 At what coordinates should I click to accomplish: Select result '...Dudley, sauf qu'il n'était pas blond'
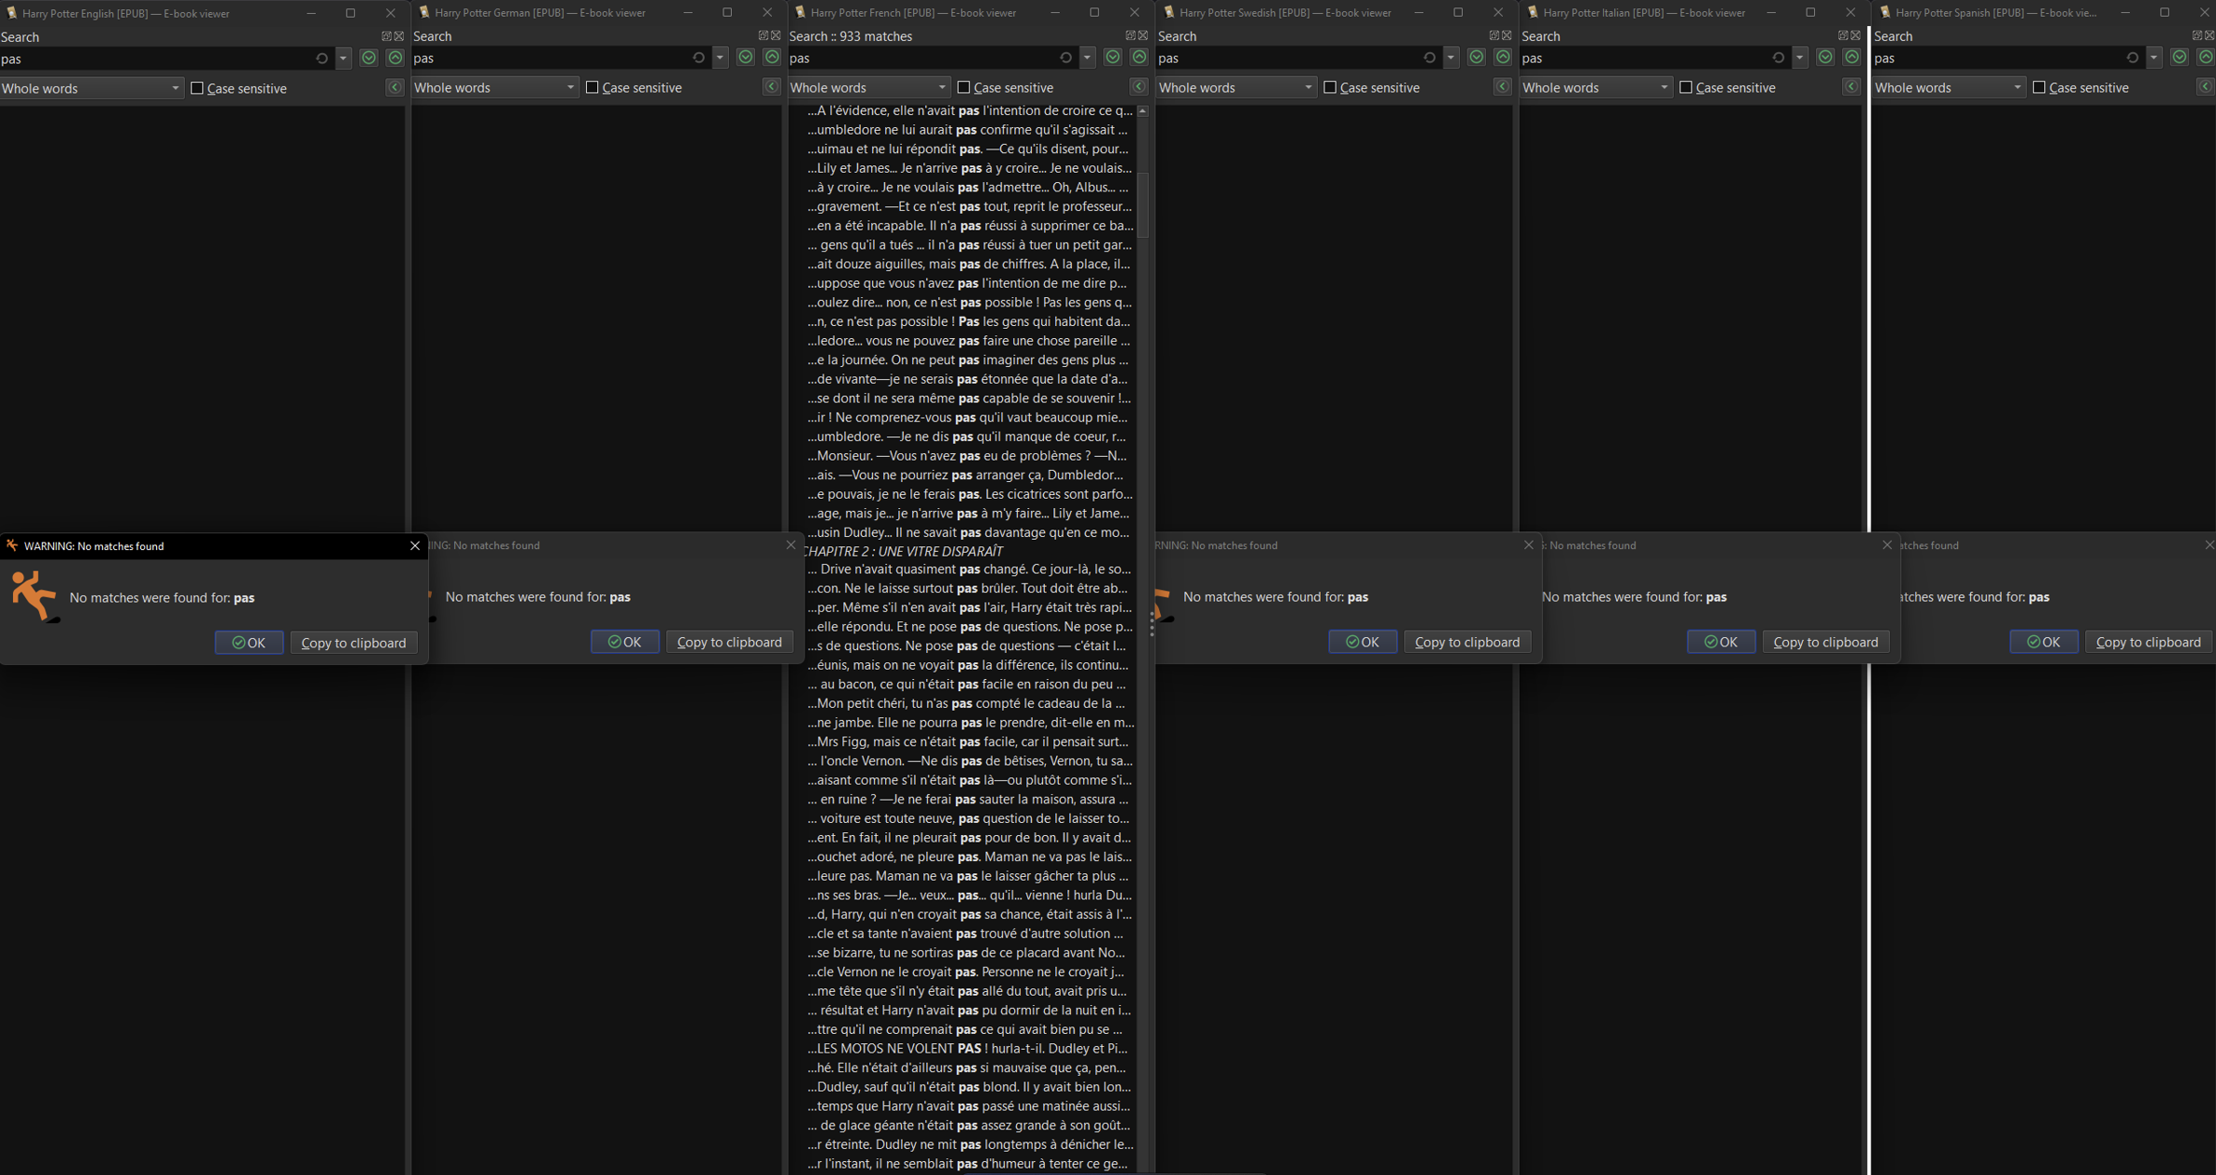tap(970, 1086)
